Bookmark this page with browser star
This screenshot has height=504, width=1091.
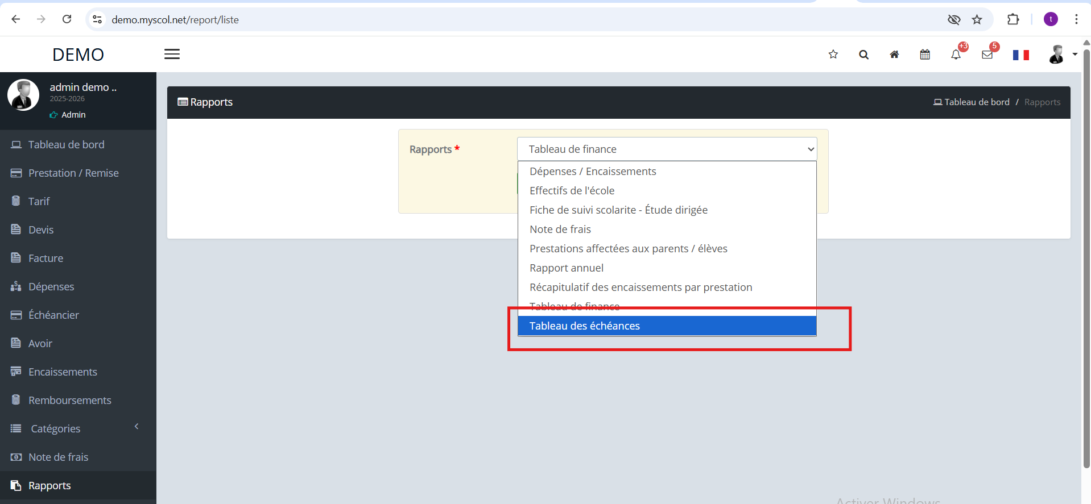pyautogui.click(x=977, y=20)
